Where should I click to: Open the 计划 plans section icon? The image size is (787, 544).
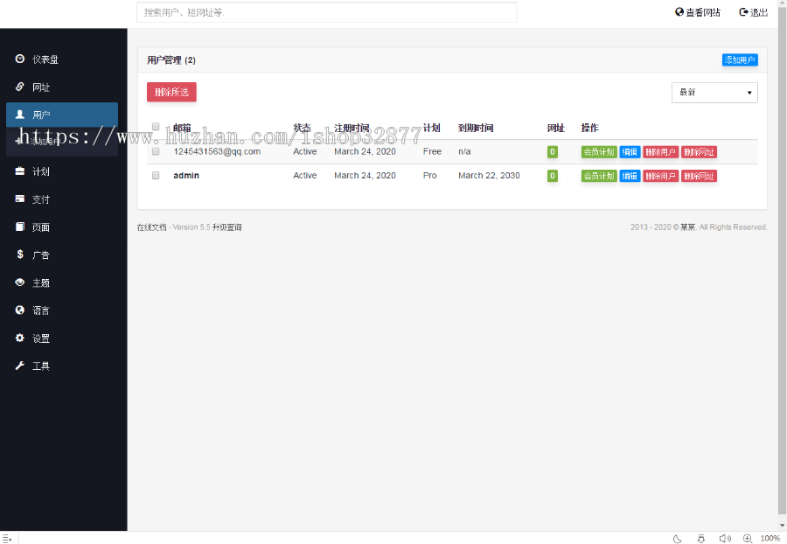[19, 171]
